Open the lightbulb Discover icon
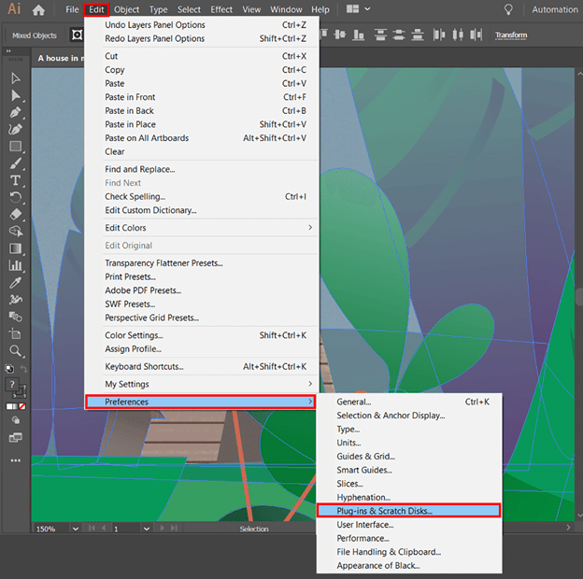583x579 pixels. 508,9
